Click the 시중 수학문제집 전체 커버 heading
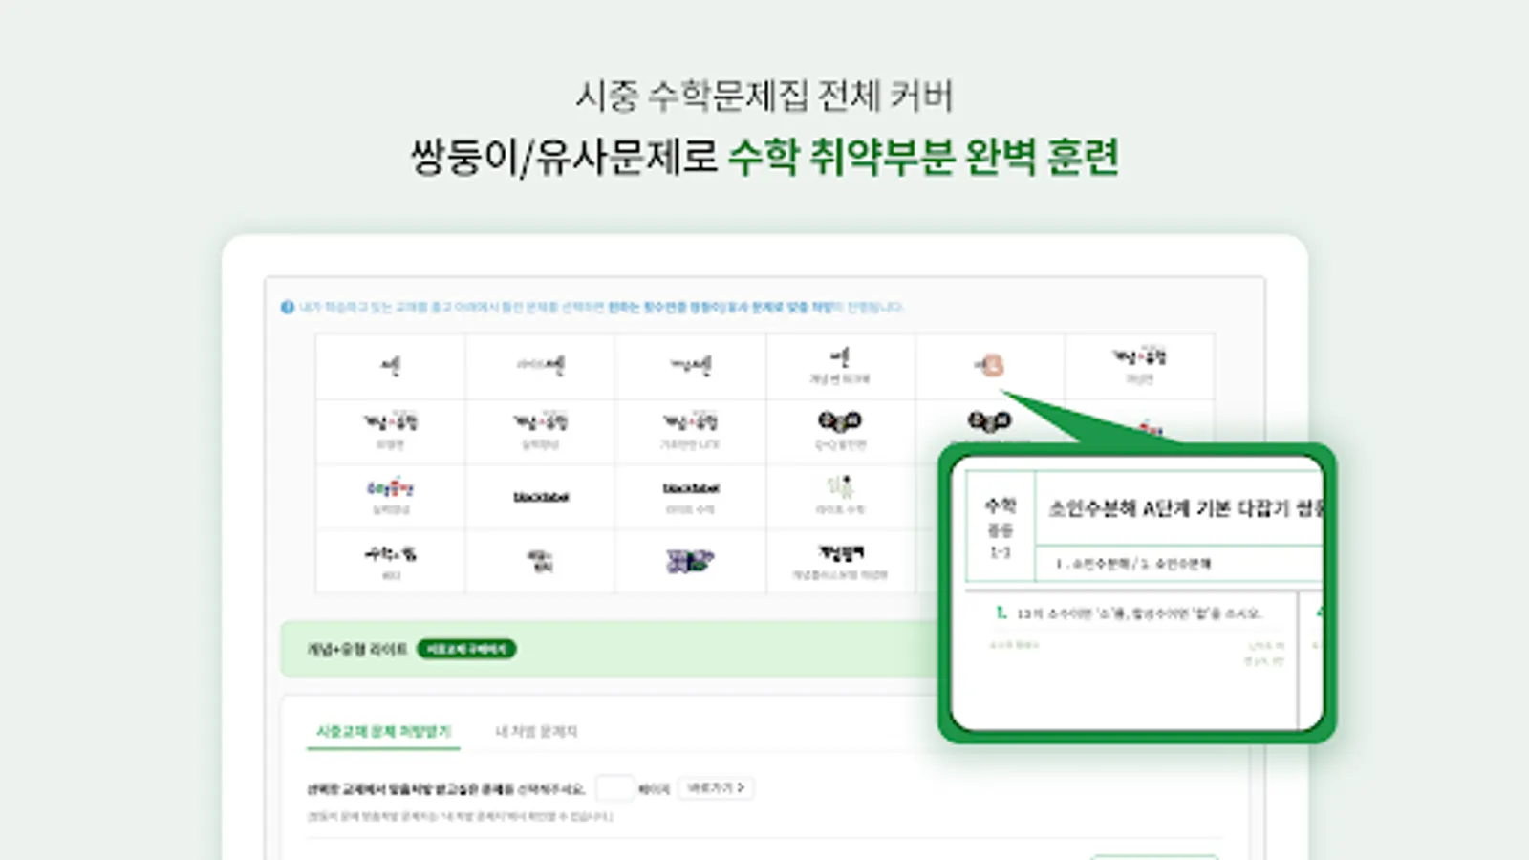The width and height of the screenshot is (1529, 860). click(x=764, y=96)
